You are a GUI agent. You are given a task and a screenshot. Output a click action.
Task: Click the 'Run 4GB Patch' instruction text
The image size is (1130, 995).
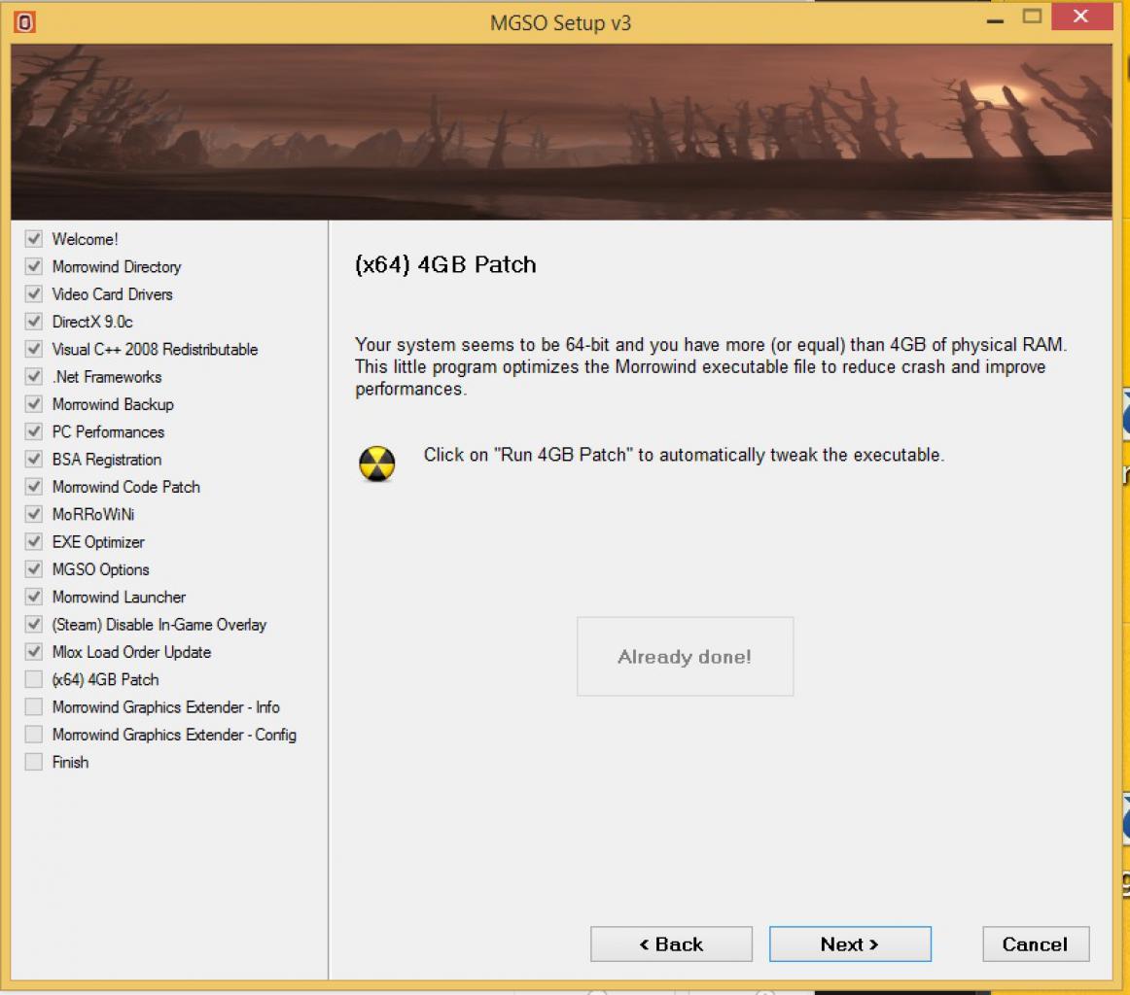pyautogui.click(x=684, y=455)
